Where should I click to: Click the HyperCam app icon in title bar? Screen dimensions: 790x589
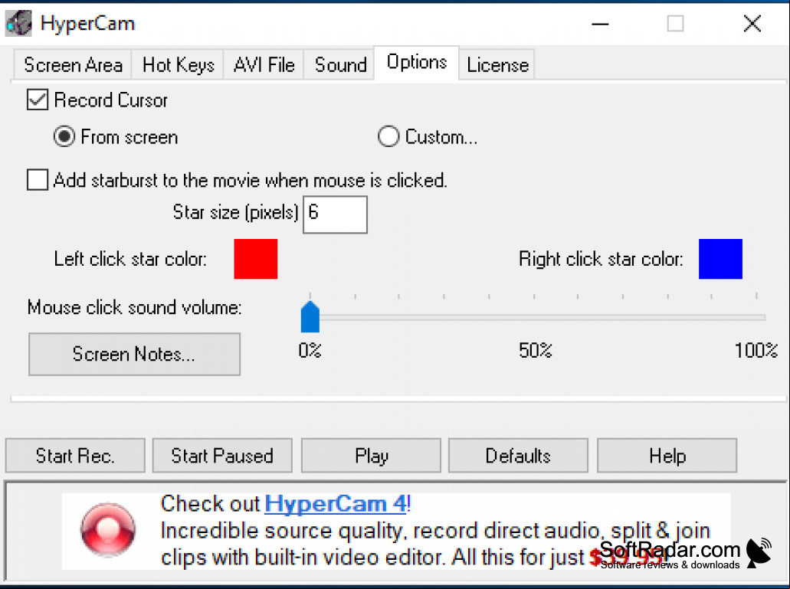click(x=18, y=23)
